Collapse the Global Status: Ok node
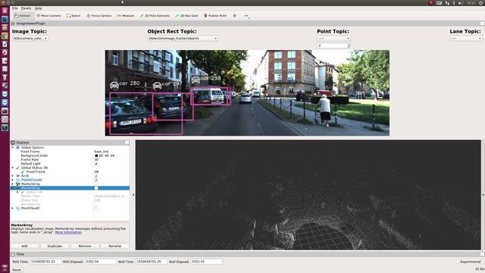485x273 pixels. [x=13, y=168]
